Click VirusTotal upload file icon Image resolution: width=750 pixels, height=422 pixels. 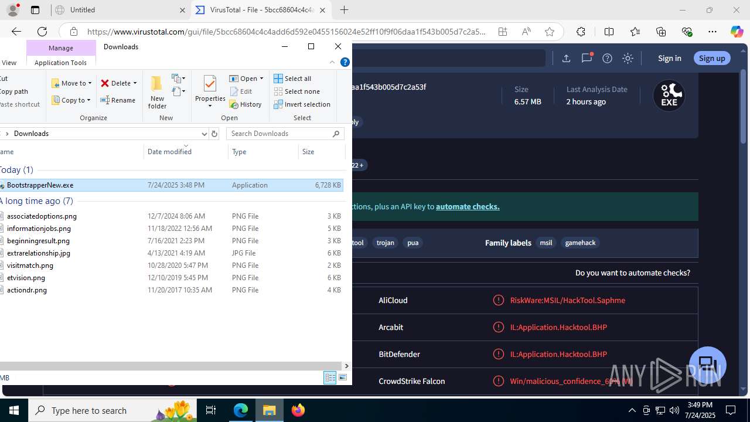tap(566, 58)
